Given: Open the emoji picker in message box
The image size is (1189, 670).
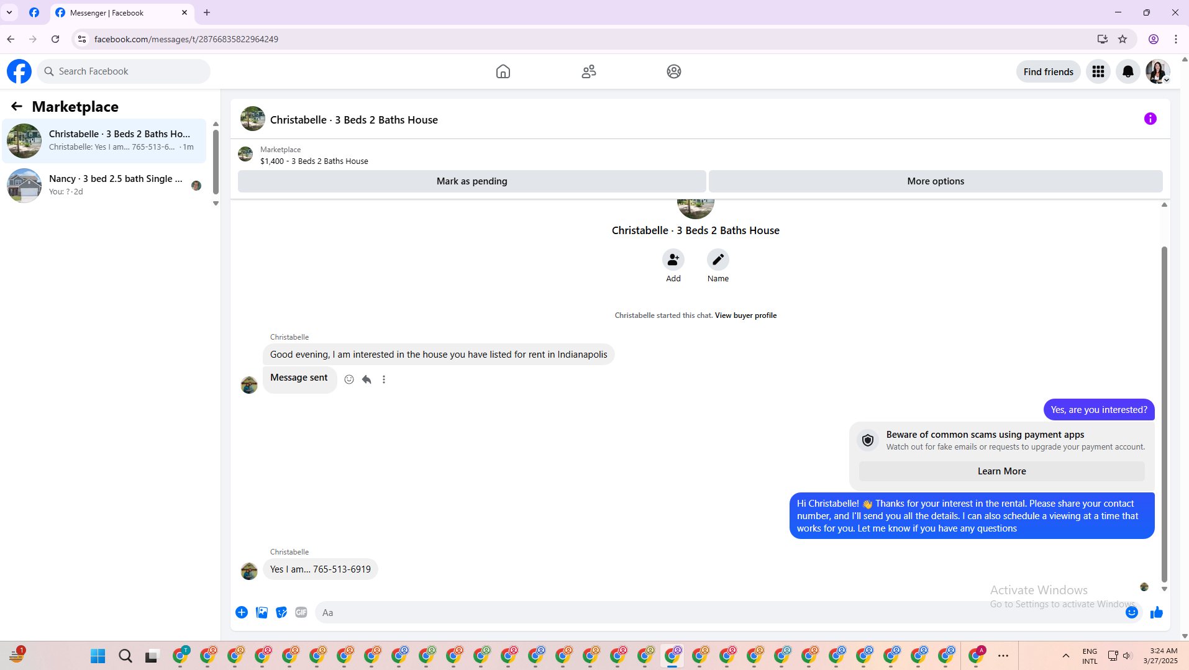Looking at the screenshot, I should [x=1132, y=612].
